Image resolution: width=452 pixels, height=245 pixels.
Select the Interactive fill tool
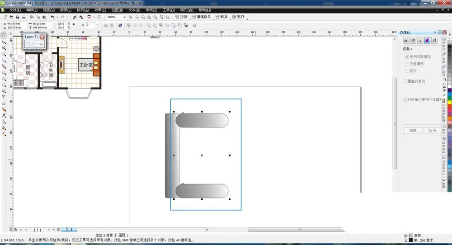4,134
